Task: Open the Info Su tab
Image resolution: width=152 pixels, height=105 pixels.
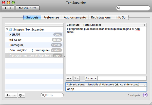Action: 121,18
